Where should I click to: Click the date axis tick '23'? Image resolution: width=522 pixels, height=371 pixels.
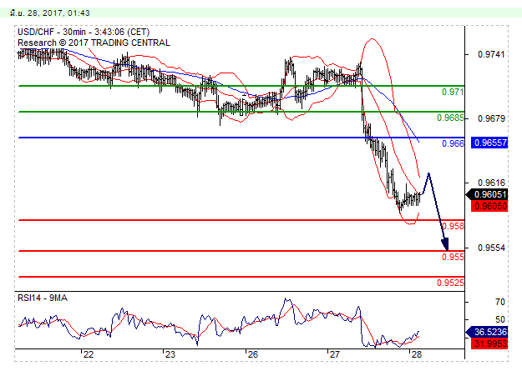point(170,354)
